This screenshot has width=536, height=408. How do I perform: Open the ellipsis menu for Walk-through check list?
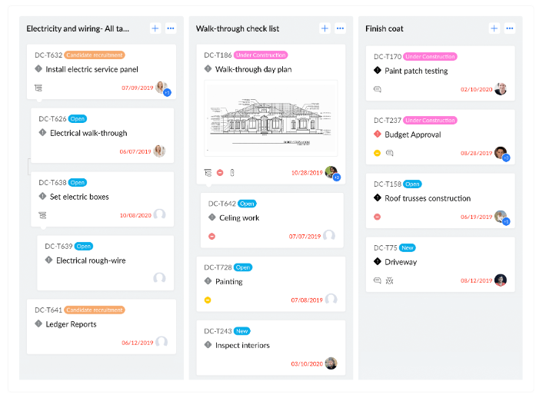[x=340, y=28]
